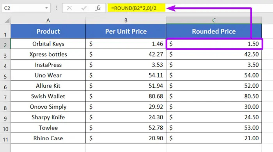
Task: Click the Insert Function fx icon
Action: click(x=98, y=8)
